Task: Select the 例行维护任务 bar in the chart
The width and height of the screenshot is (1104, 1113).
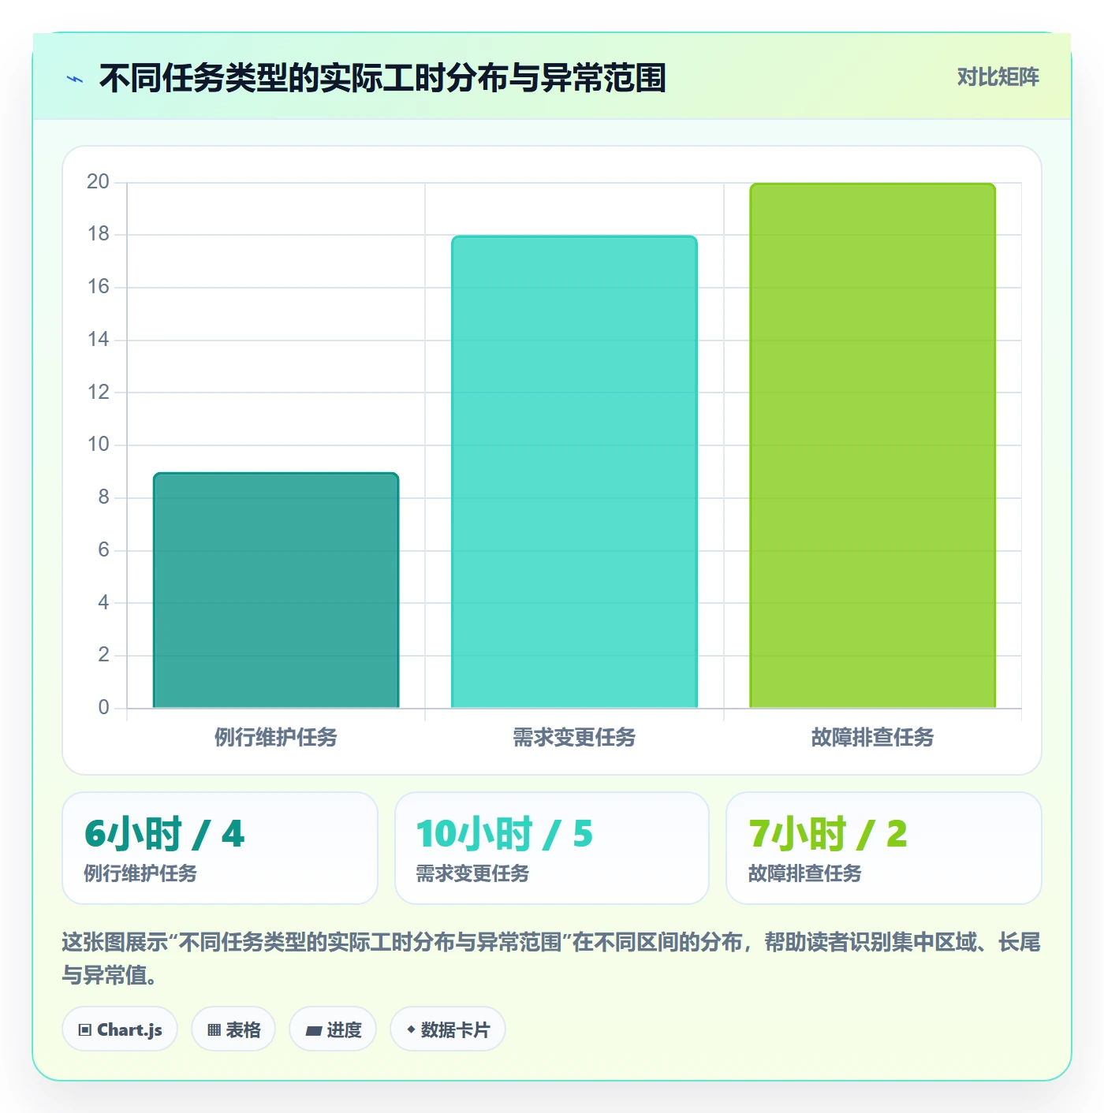Action: tap(276, 590)
